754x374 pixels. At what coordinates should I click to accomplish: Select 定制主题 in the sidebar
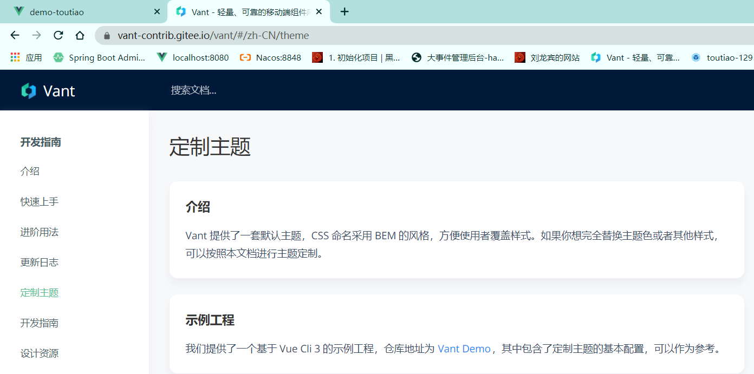click(39, 293)
